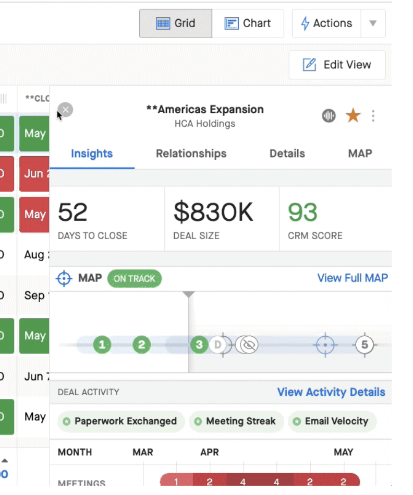413x495 pixels.
Task: Click the Meeting Streak chip
Action: [x=236, y=421]
